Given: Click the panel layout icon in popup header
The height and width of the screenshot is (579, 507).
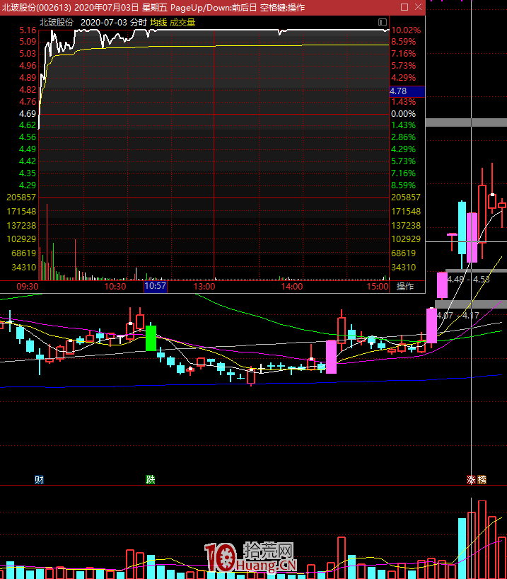Looking at the screenshot, I should [x=383, y=23].
